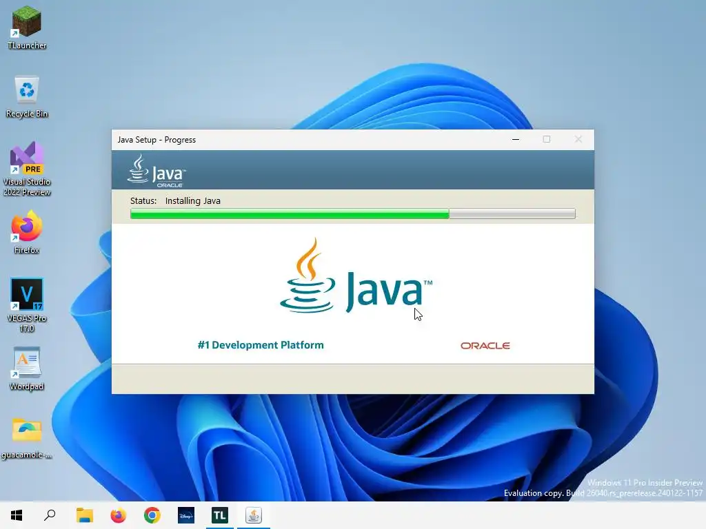Click the disabled maximize button of Java Setup
This screenshot has height=529, width=706.
tap(547, 139)
